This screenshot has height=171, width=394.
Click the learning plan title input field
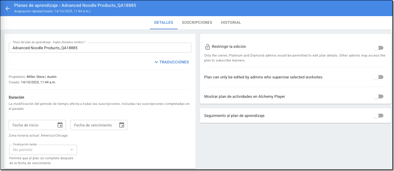(100, 48)
